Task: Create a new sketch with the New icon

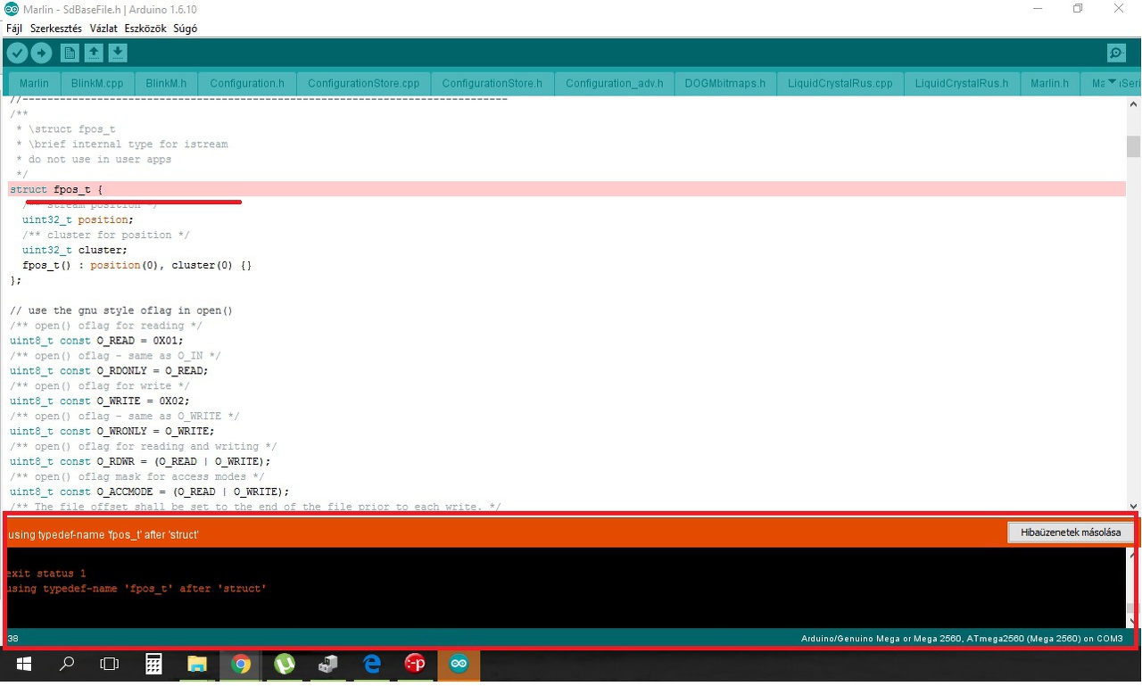Action: point(70,54)
